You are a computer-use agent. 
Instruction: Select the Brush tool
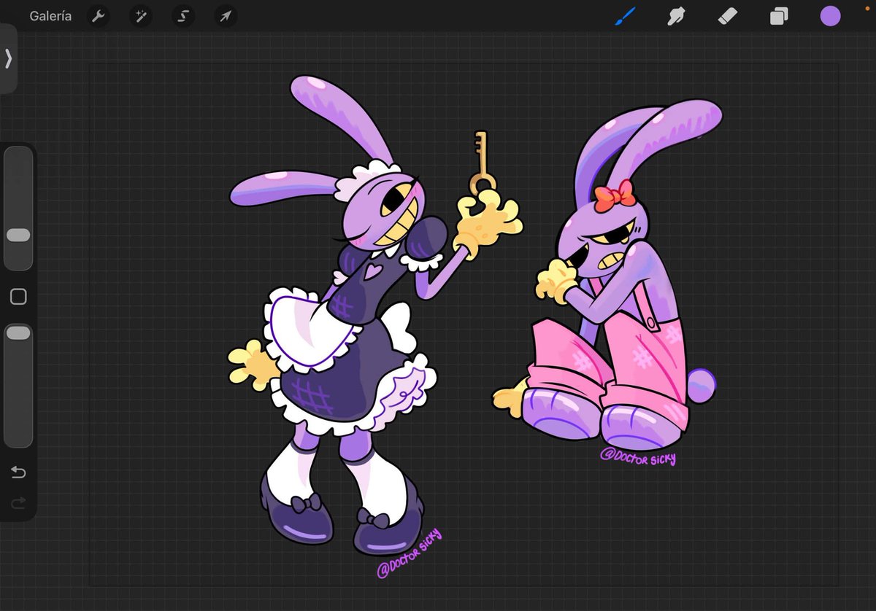(624, 16)
